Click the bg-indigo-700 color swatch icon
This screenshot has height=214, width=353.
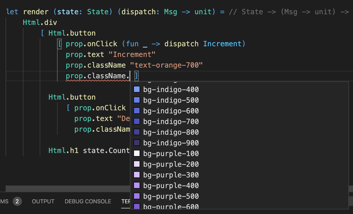point(137,121)
